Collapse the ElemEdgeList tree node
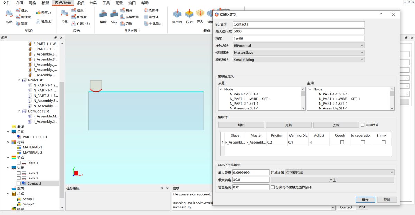 point(19,111)
